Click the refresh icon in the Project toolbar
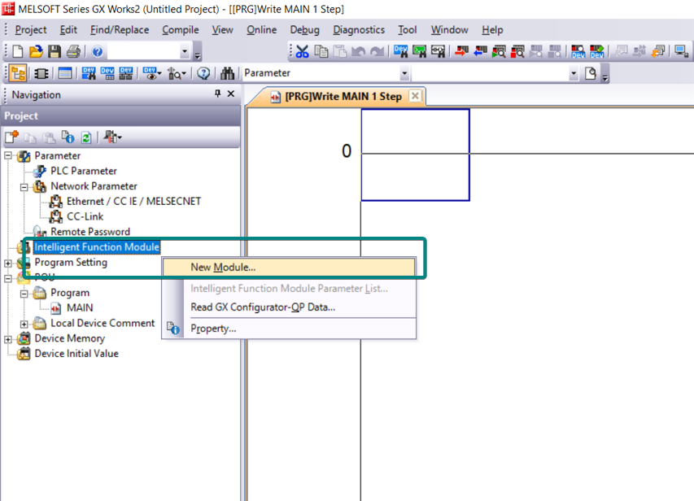The image size is (694, 501). point(85,137)
